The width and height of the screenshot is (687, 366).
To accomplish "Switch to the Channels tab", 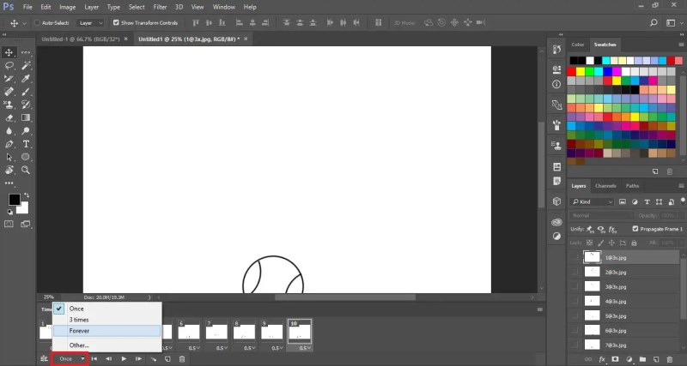I will point(606,186).
